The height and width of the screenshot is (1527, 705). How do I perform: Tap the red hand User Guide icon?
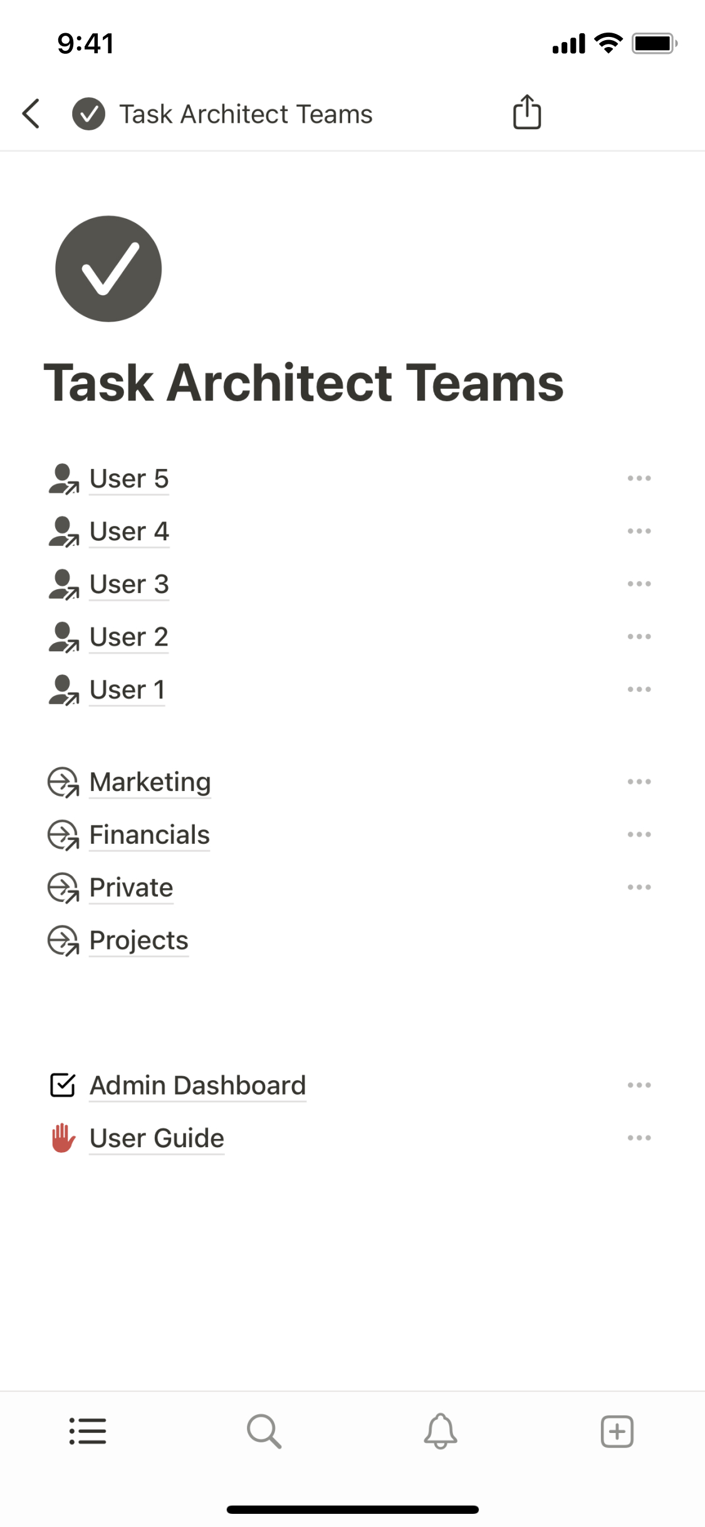[63, 1138]
